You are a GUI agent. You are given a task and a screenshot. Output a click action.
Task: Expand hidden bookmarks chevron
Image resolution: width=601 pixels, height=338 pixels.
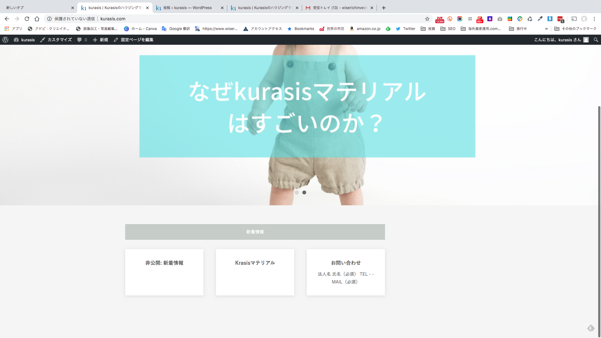pyautogui.click(x=546, y=29)
